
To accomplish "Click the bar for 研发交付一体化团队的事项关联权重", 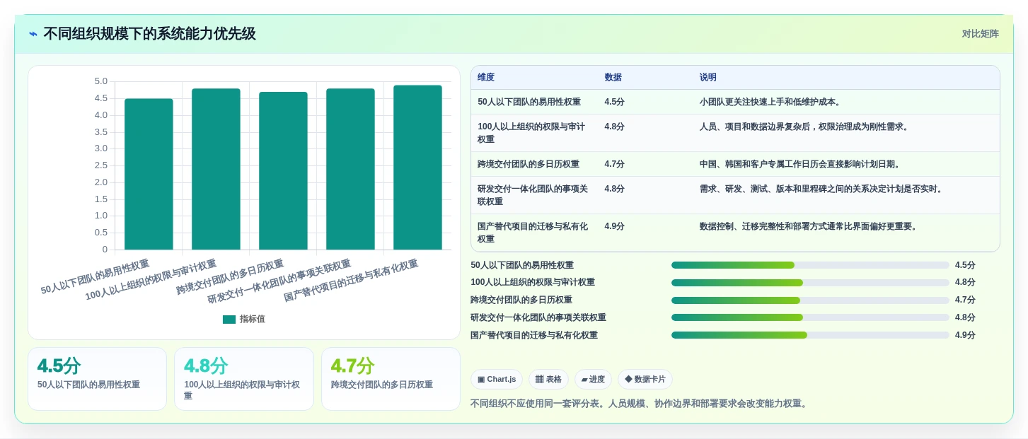I will [350, 169].
